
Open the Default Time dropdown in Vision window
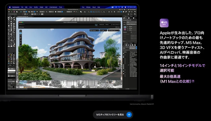[114, 30]
